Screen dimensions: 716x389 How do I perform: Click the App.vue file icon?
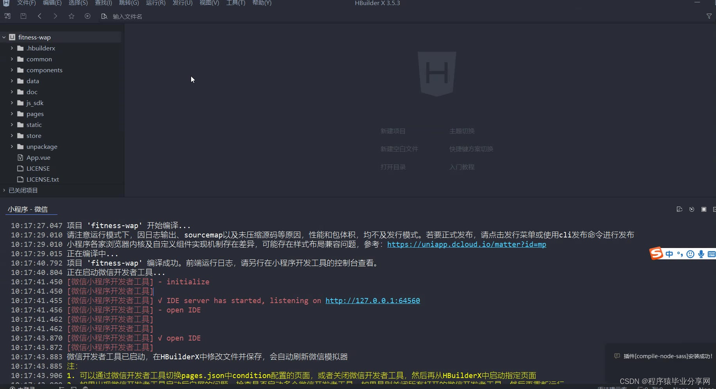(20, 157)
